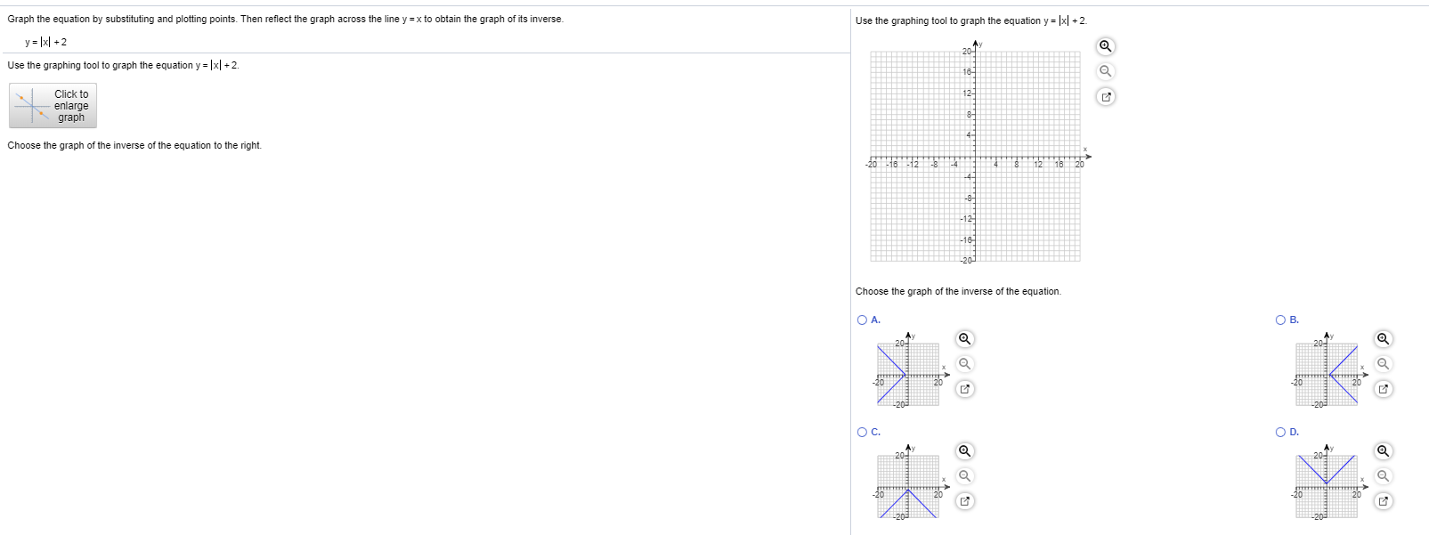
Task: Select radio button for answer D
Action: [x=1280, y=432]
